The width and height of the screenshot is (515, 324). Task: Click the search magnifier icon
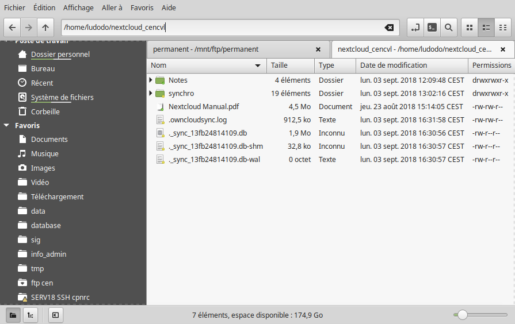[x=448, y=27]
